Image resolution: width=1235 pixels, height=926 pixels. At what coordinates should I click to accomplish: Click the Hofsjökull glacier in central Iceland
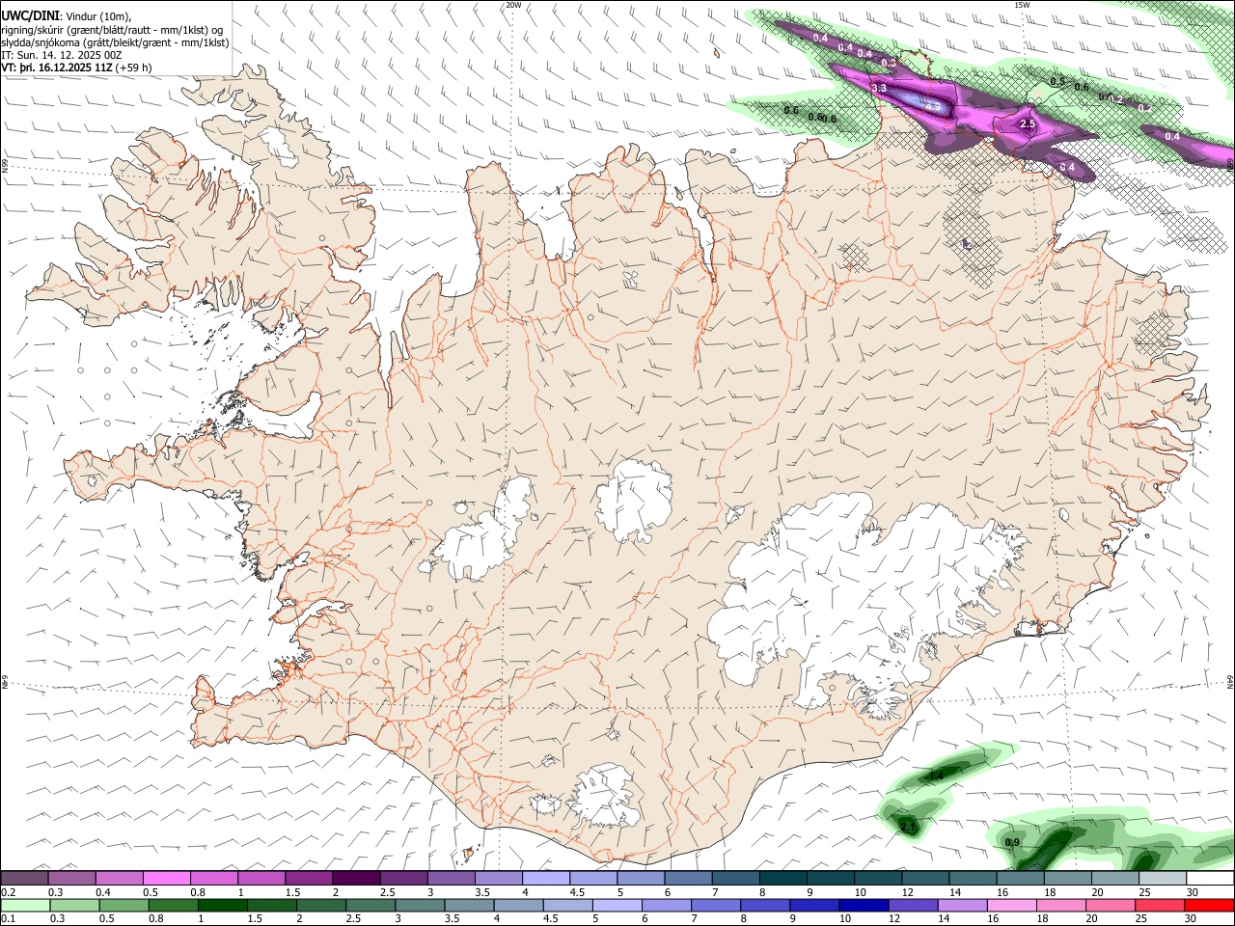(x=634, y=500)
